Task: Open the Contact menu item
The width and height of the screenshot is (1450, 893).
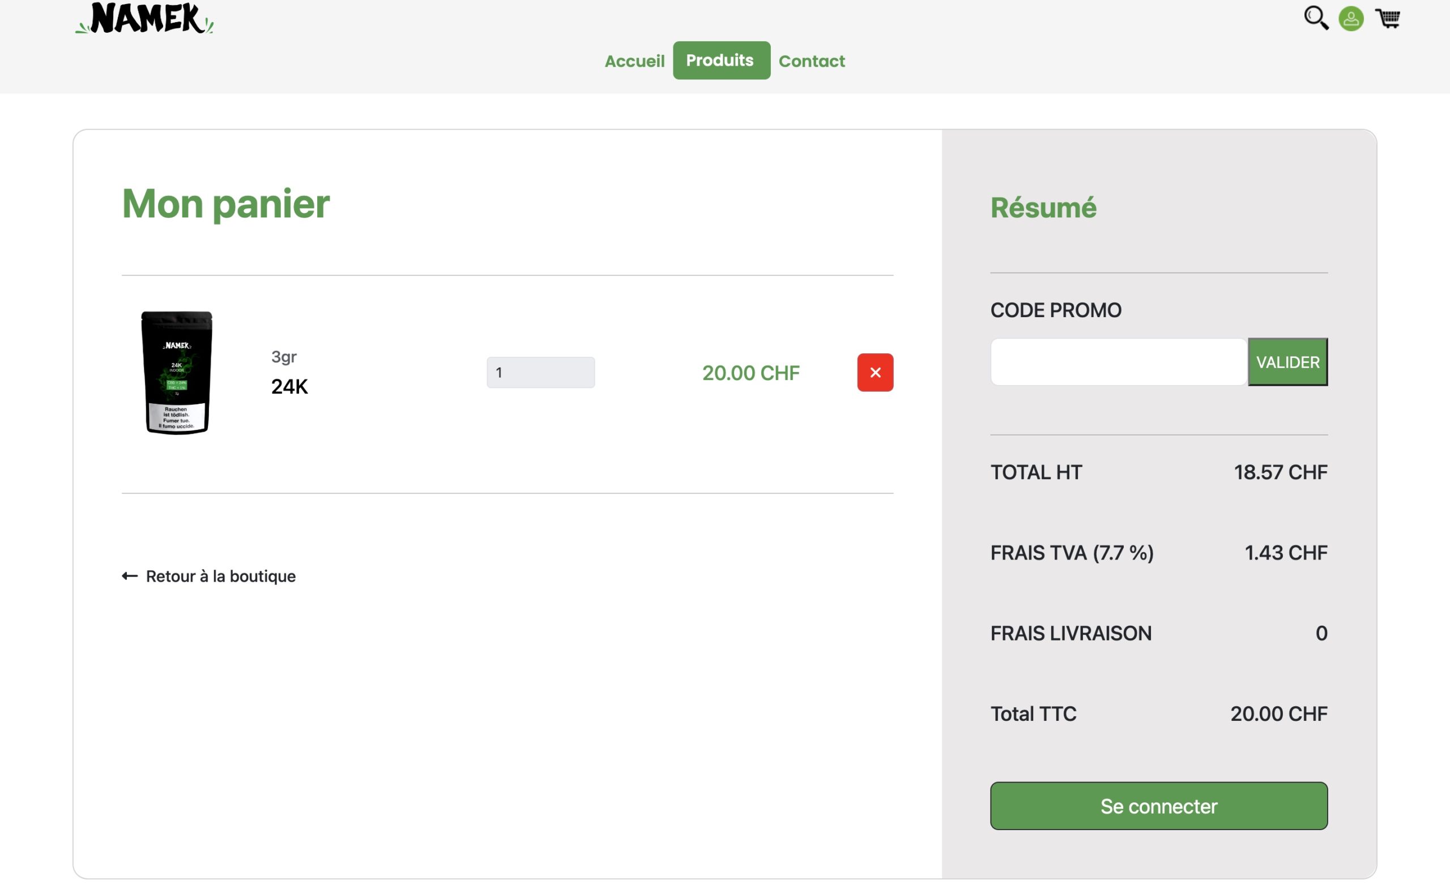Action: coord(812,61)
